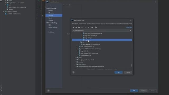The image size is (169, 95).
Task: Select lwjgl-release-3.2.3-custom.zip in project tree
Action: pyautogui.click(x=17, y=7)
